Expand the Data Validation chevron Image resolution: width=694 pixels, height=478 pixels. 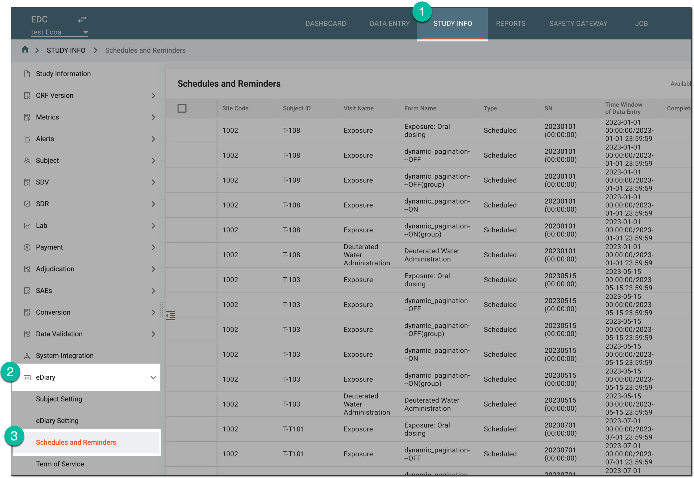pos(153,334)
